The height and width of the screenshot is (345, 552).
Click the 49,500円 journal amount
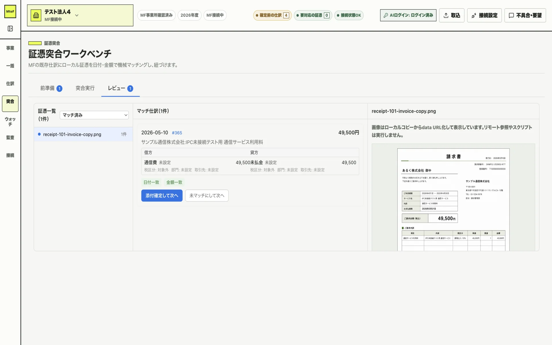(x=348, y=133)
